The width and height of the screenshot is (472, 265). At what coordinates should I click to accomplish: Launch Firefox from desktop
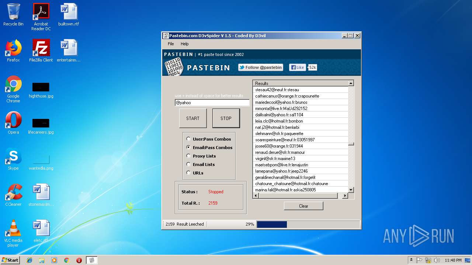(x=13, y=51)
